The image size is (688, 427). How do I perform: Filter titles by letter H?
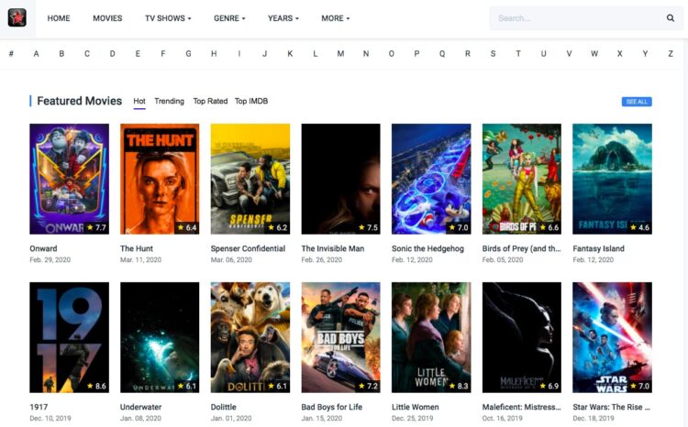[x=214, y=53]
